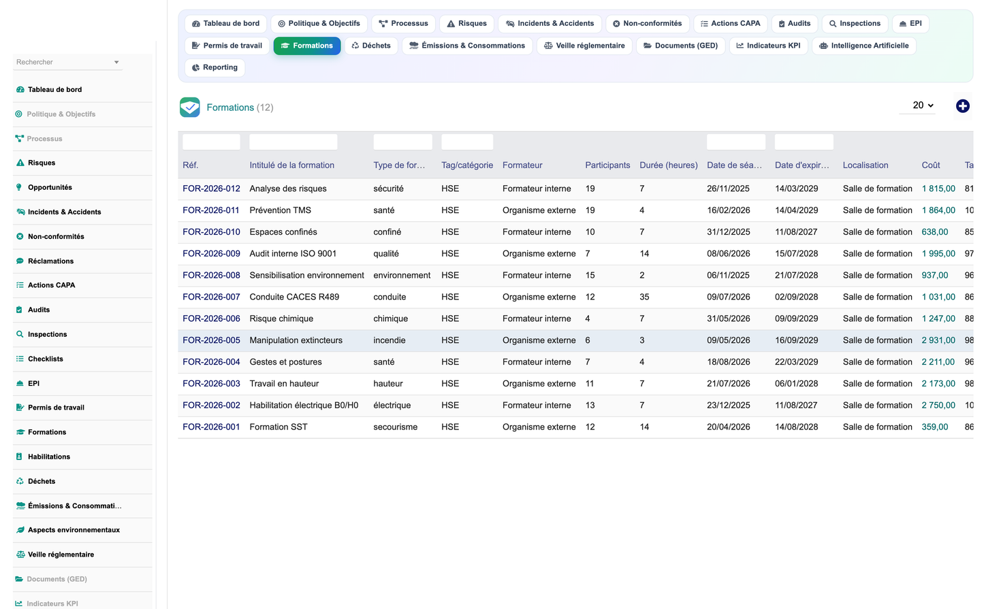Viewport: 984px width, 609px height.
Task: Click the "Conduite CACES R489" cell
Action: coord(294,297)
